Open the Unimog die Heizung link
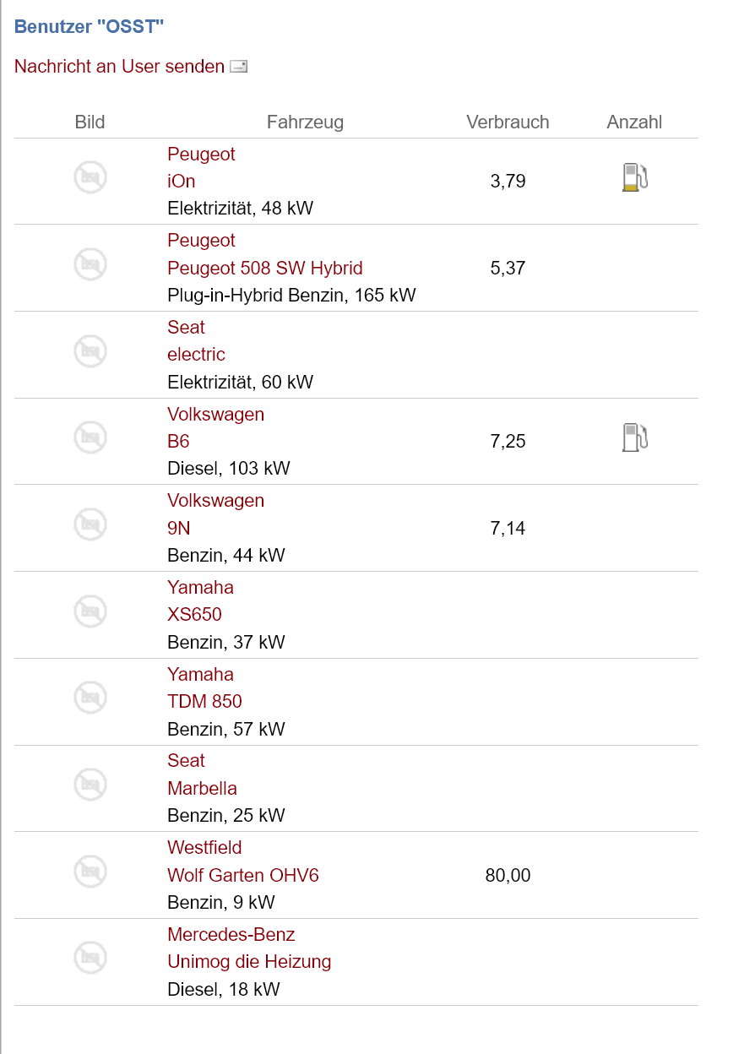755x1054 pixels. [x=249, y=962]
